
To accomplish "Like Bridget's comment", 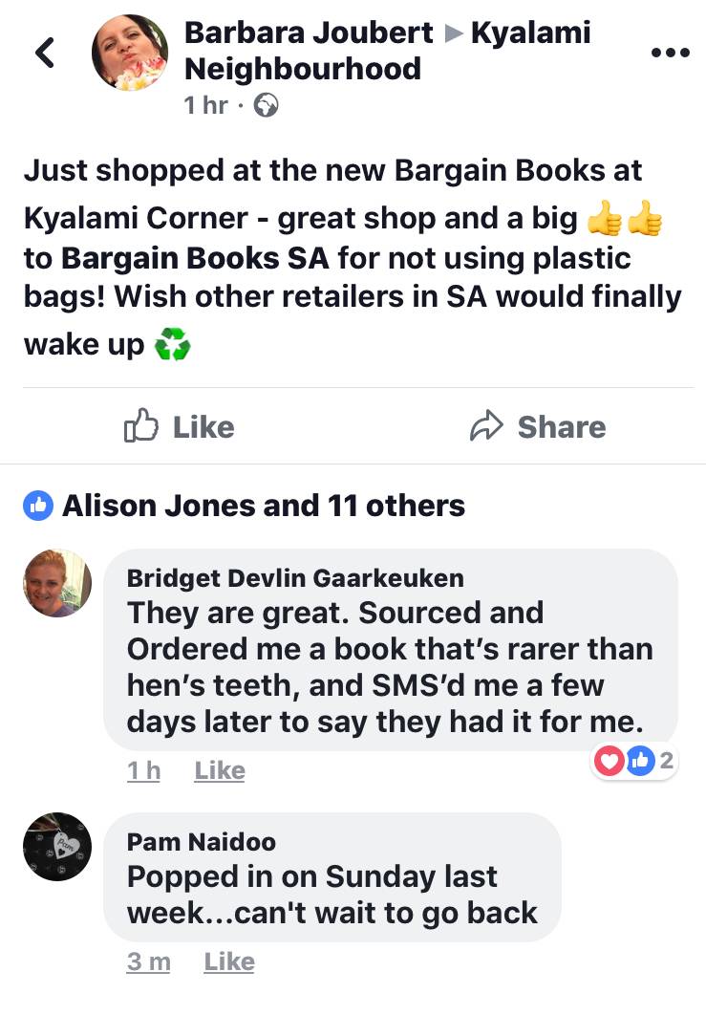I will point(220,770).
